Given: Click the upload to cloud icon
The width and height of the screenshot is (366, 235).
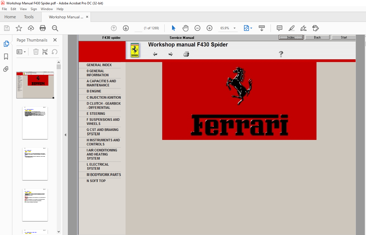Looking at the screenshot, I should (x=31, y=28).
